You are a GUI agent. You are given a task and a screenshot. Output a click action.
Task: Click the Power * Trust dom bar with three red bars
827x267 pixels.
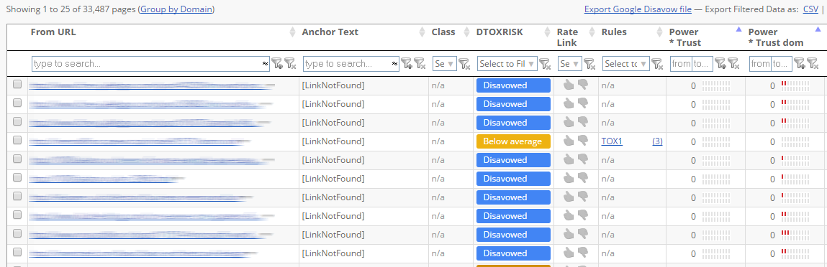[x=795, y=235]
